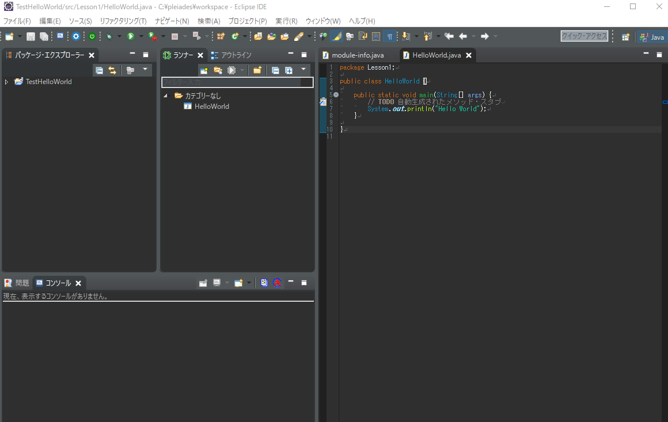Open the ファイル(F) menu
Viewport: 668px width, 422px height.
[17, 21]
